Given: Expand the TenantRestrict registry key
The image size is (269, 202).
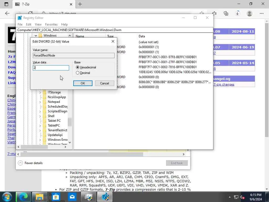Looking at the screenshot, I should (x=40, y=130).
